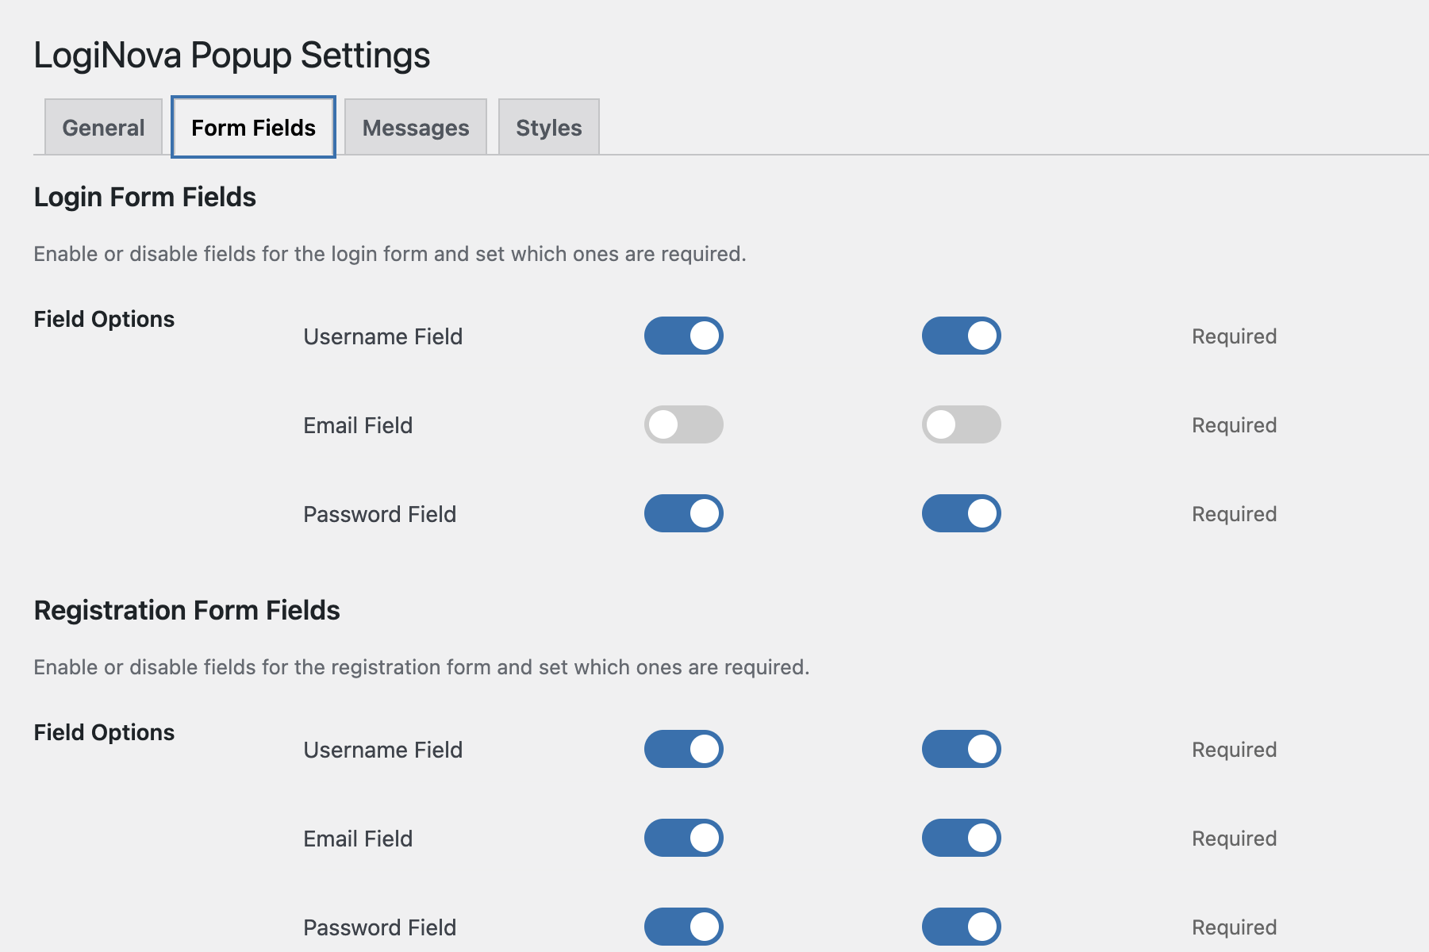
Task: Turn off Required for registration Email Field
Action: (961, 837)
